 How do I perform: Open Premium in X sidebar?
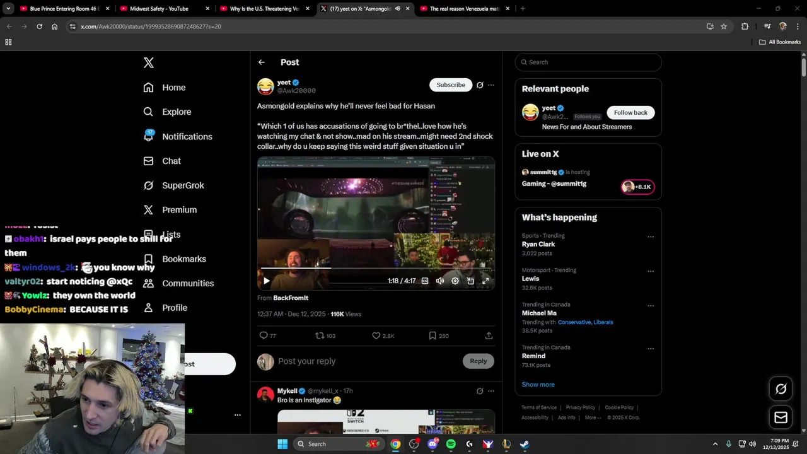[x=170, y=210]
